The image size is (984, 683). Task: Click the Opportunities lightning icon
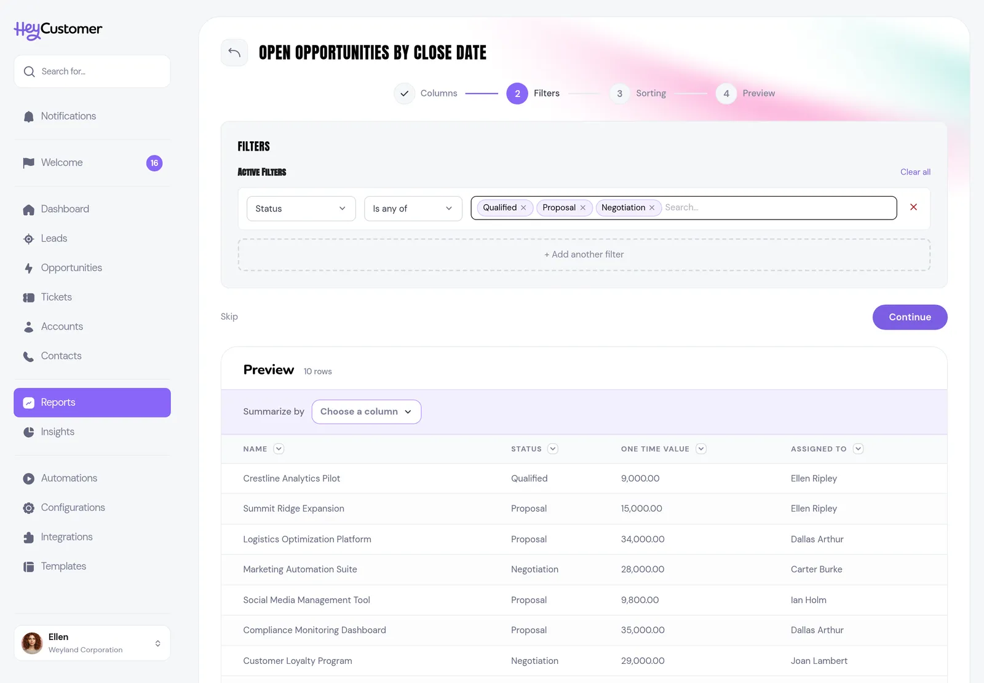point(28,268)
